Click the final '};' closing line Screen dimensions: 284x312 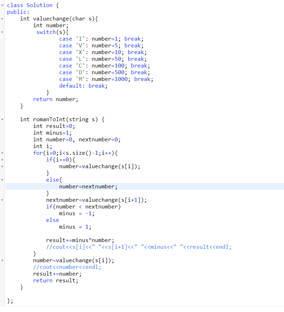point(10,301)
